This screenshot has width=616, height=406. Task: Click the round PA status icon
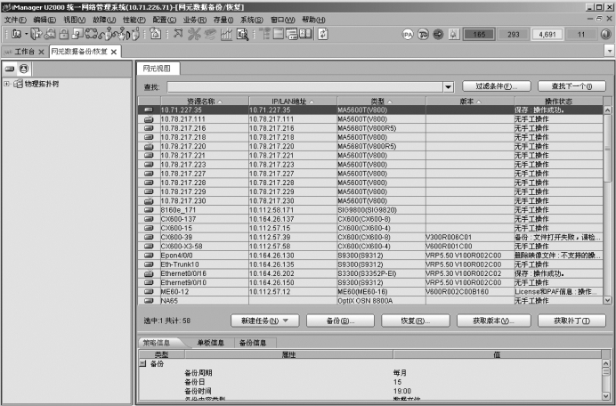click(408, 35)
